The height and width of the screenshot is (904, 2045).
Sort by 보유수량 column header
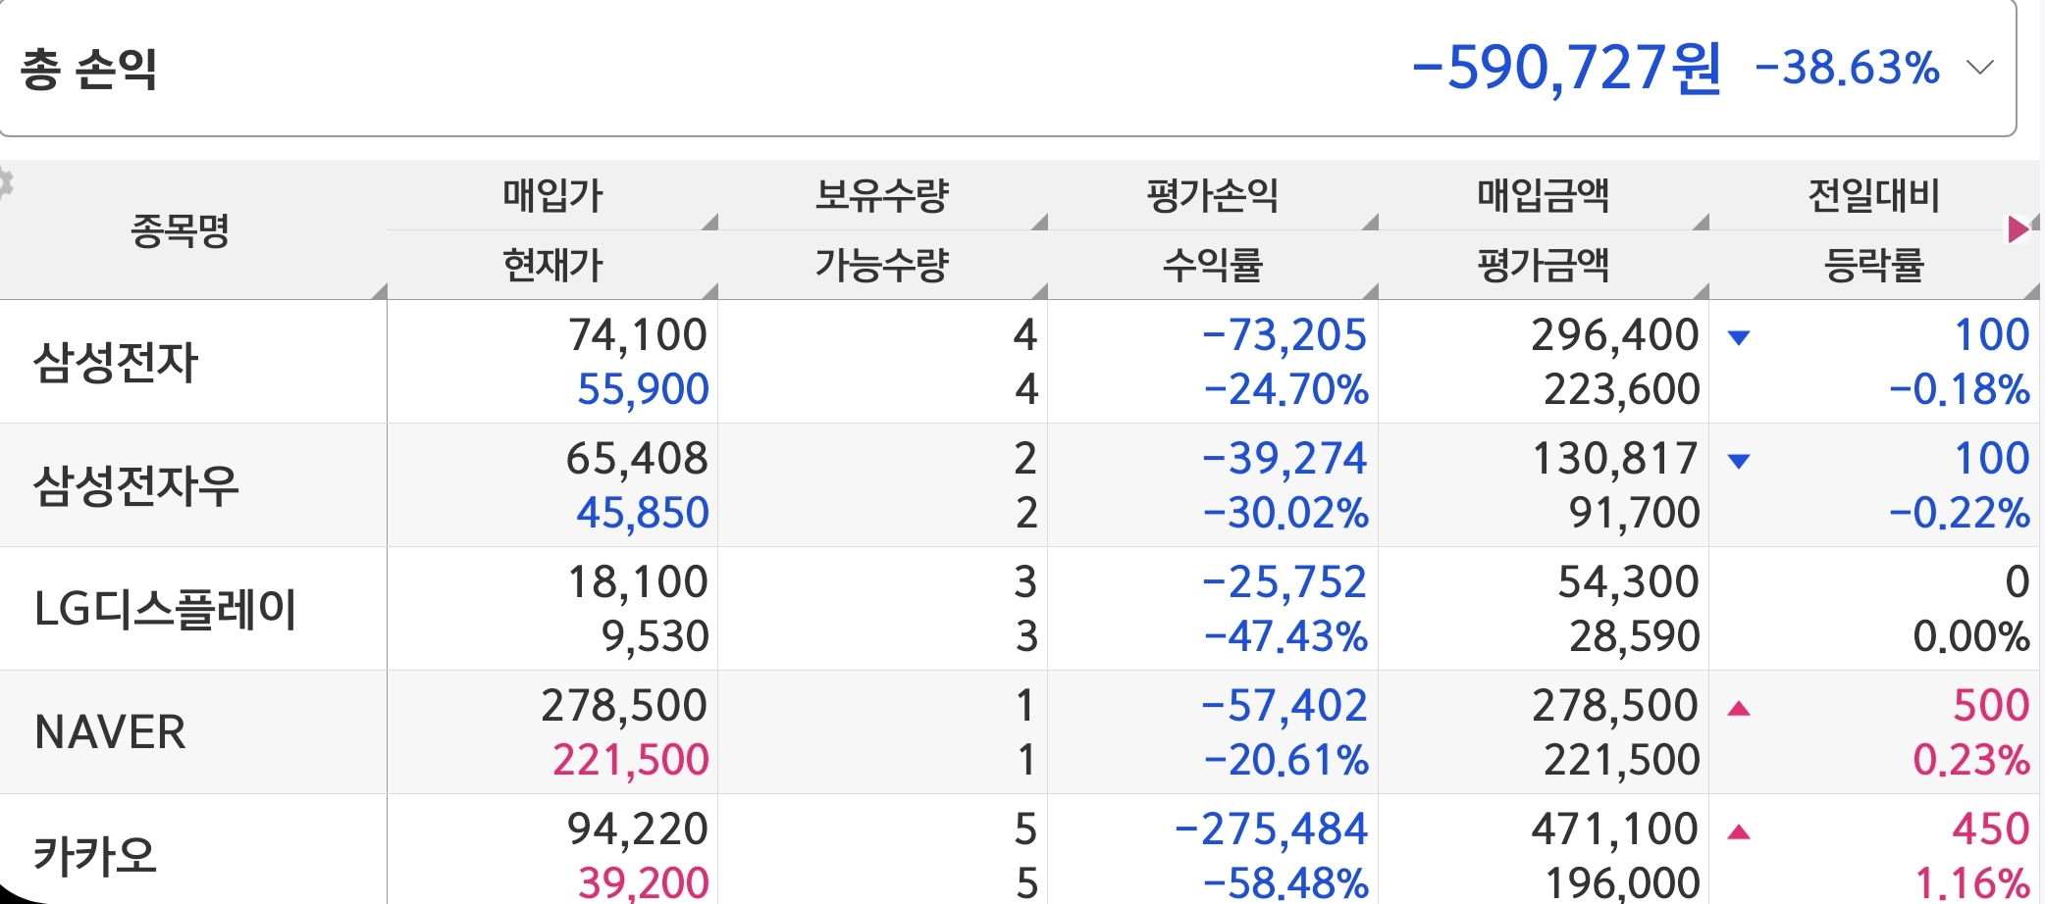click(x=882, y=195)
